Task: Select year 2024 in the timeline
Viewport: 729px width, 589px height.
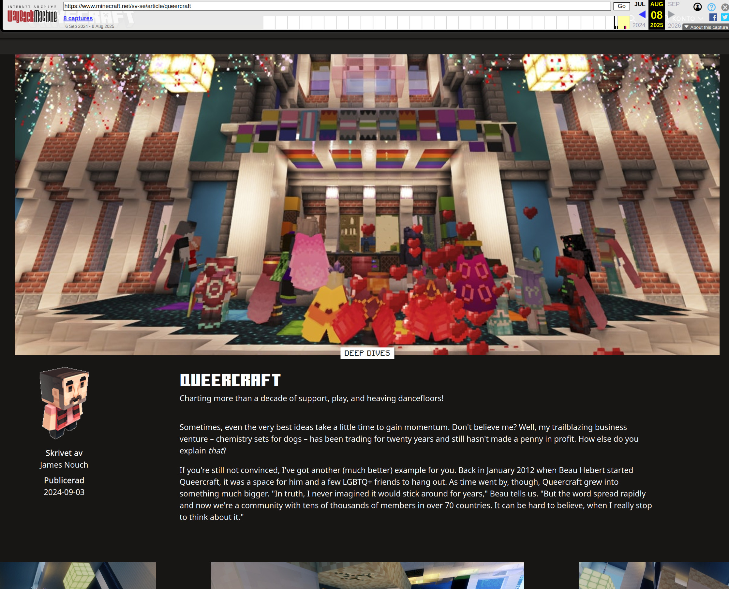Action: point(639,25)
